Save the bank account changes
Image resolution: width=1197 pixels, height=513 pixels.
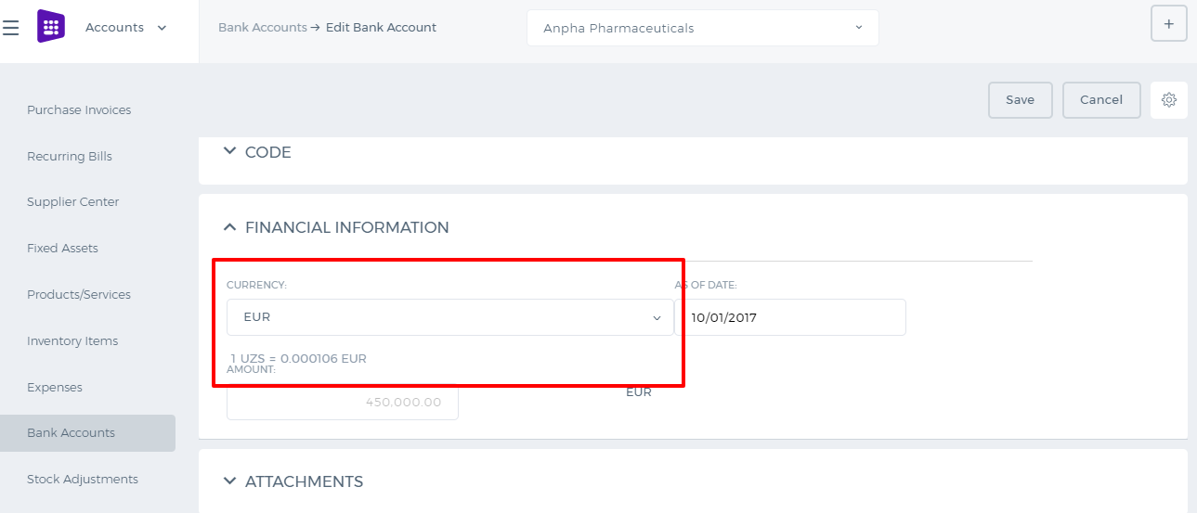click(1020, 100)
